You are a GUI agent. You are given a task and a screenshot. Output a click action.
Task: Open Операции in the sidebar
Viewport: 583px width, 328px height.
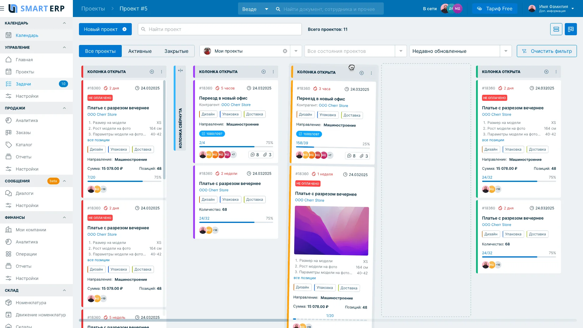tap(36, 254)
